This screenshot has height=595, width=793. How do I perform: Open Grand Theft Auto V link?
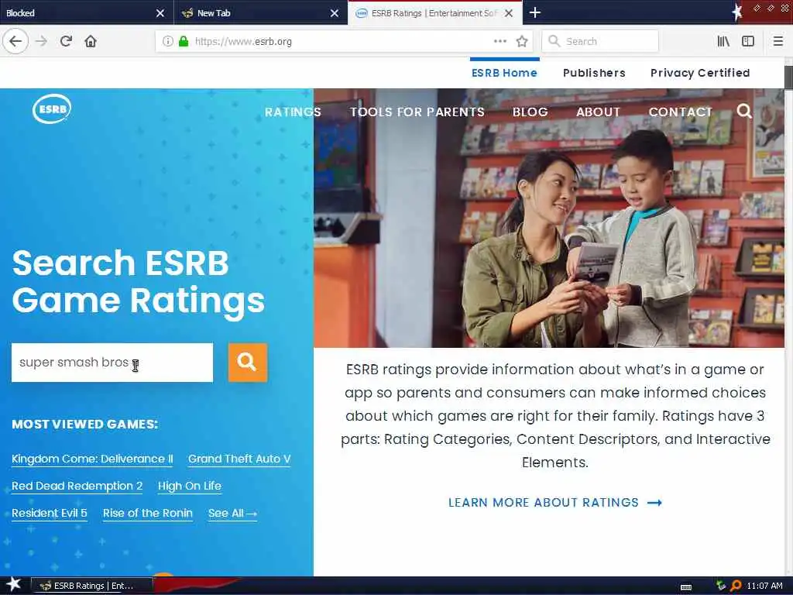click(x=239, y=459)
